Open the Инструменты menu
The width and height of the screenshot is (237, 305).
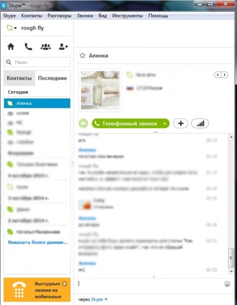coord(128,16)
